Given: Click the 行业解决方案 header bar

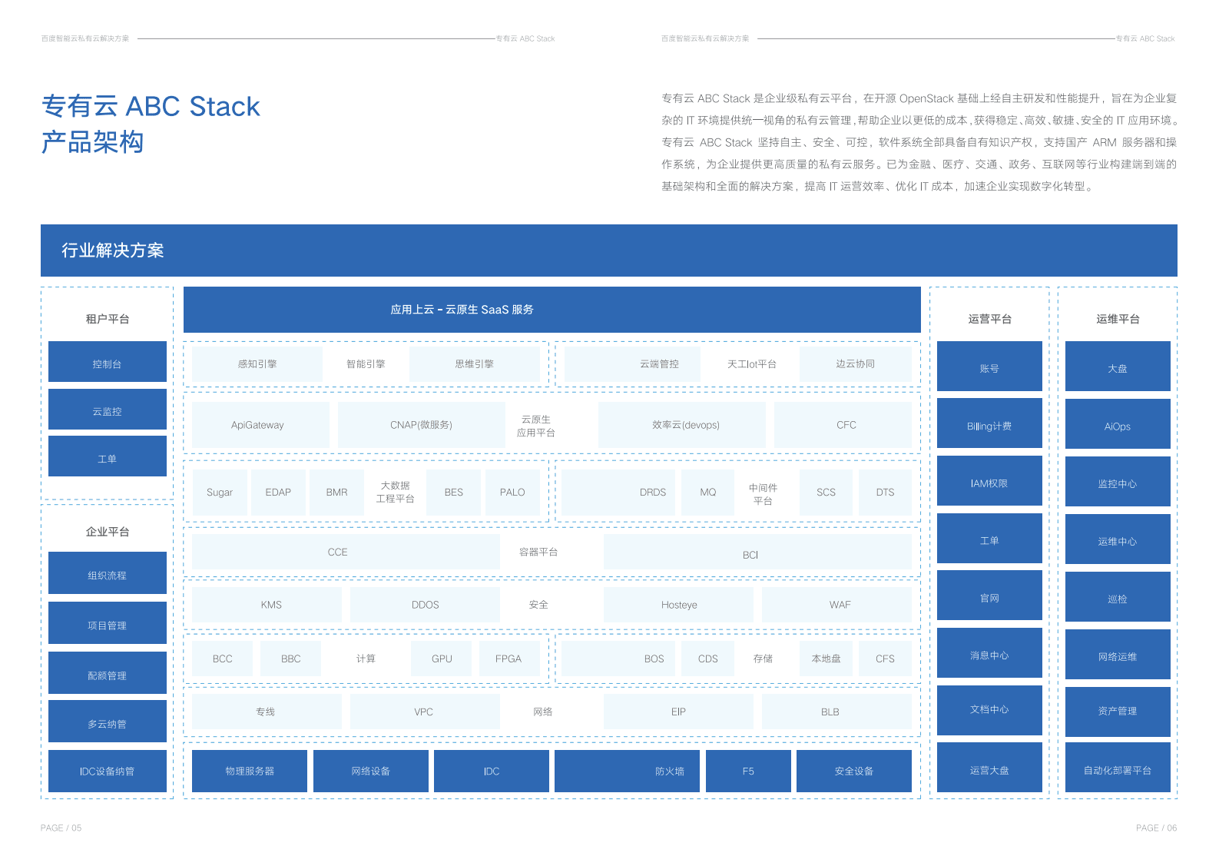Looking at the screenshot, I should [x=609, y=251].
